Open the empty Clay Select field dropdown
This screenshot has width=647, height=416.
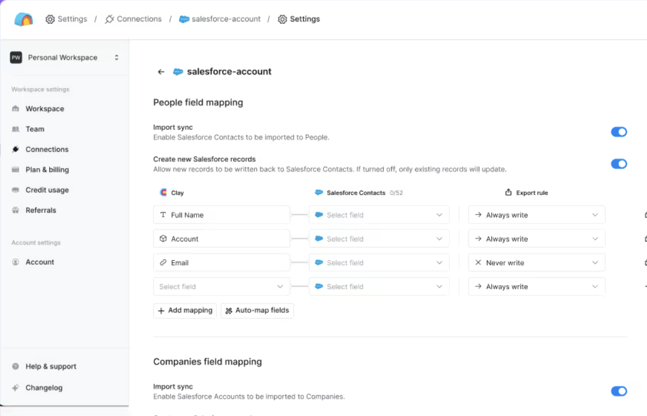coord(221,287)
